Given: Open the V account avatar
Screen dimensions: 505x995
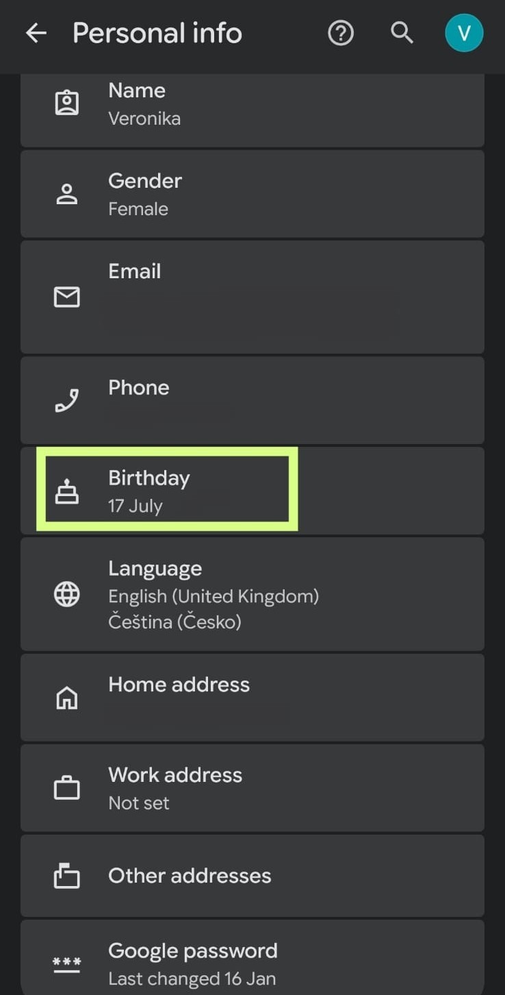Looking at the screenshot, I should 464,33.
